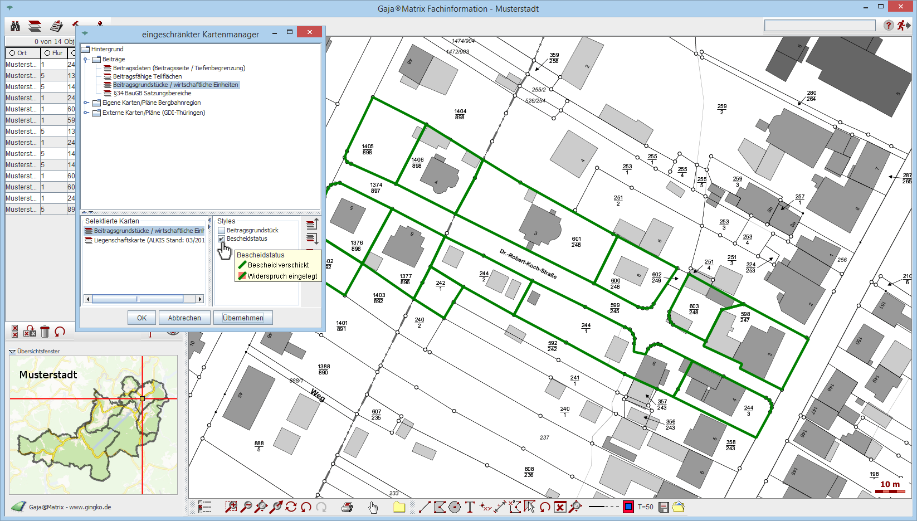
Task: Click the binoculars search icon
Action: coord(15,26)
